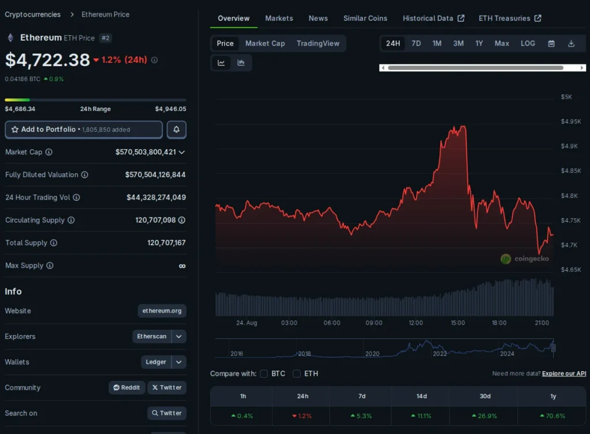Click the $4,722.38 current price
The width and height of the screenshot is (590, 434).
pyautogui.click(x=47, y=60)
